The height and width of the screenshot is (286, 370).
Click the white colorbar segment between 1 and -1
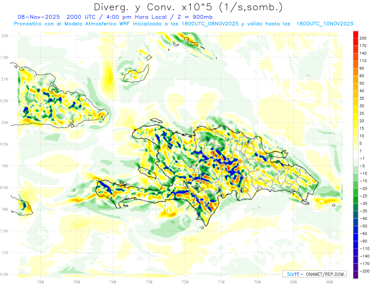click(x=356, y=155)
